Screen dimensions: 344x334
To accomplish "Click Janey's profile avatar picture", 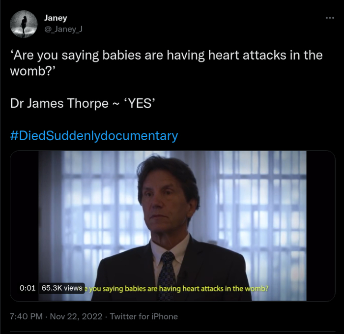I will pyautogui.click(x=24, y=25).
